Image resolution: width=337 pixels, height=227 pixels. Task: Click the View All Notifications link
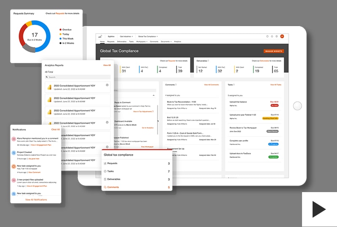[36, 199]
